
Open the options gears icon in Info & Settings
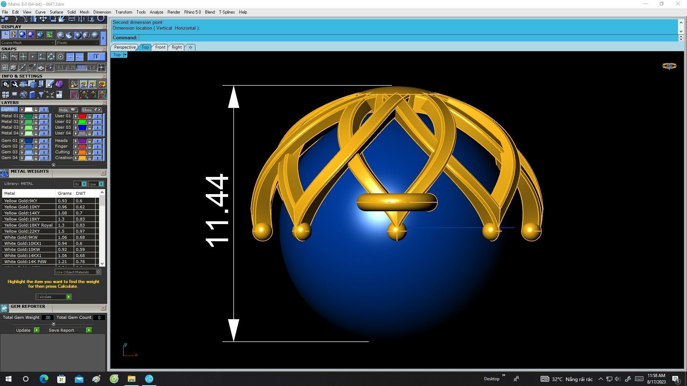coord(5,84)
